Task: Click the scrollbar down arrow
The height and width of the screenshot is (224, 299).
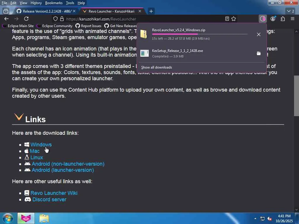Action: [x=296, y=209]
